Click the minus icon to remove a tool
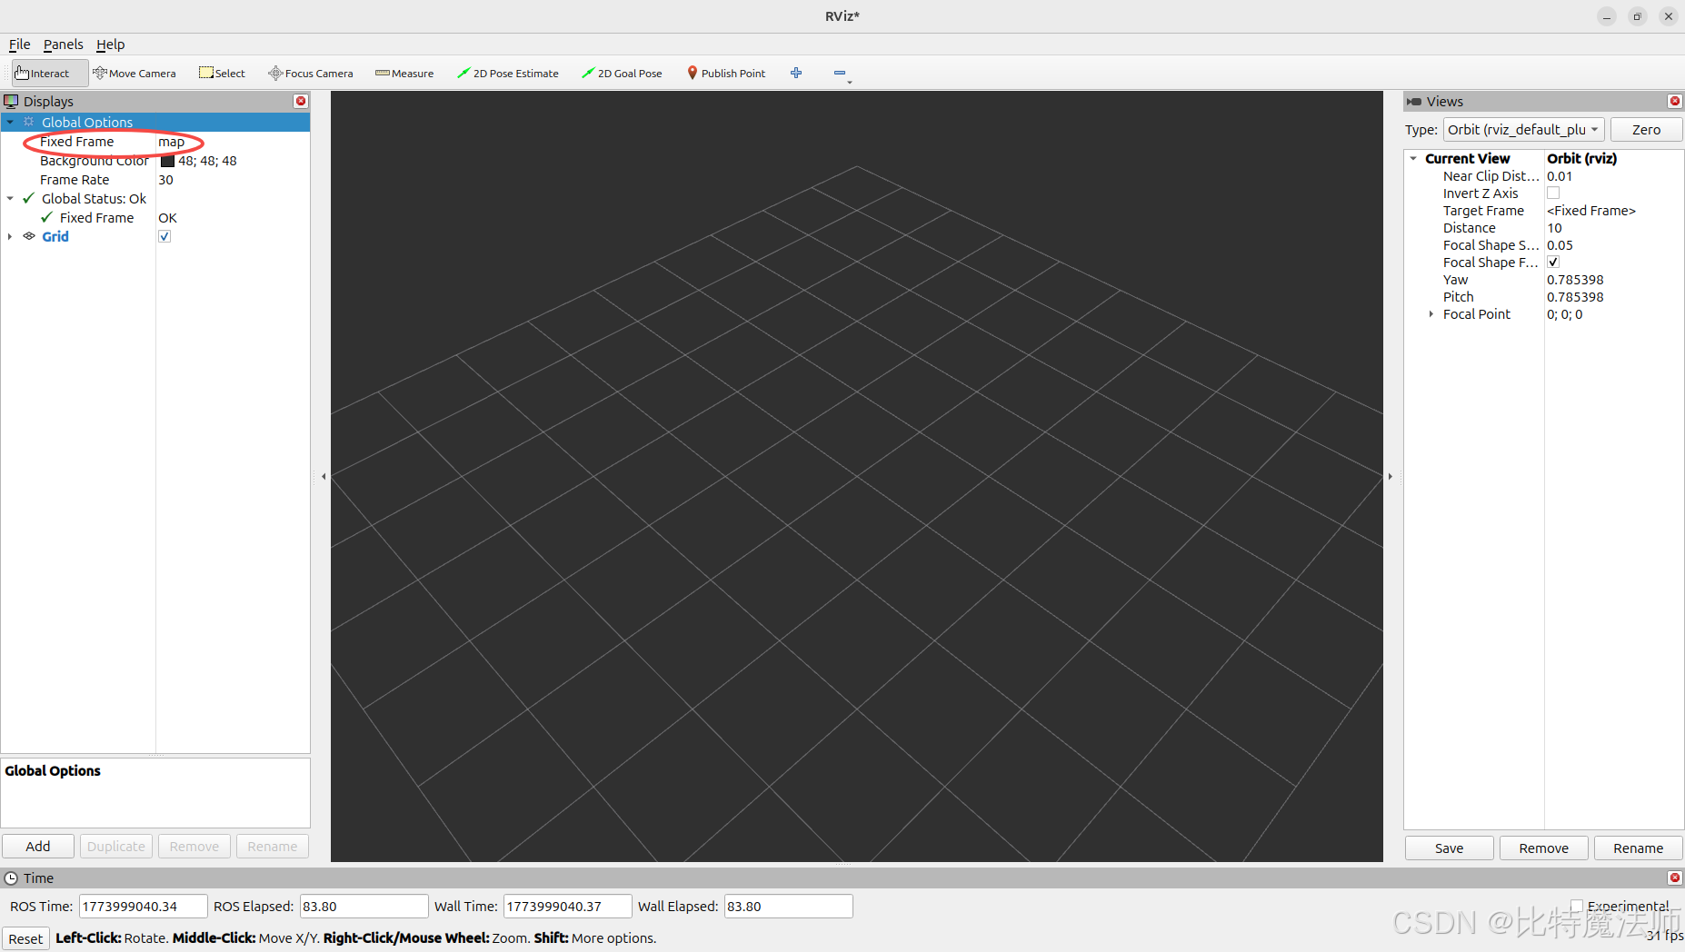This screenshot has height=952, width=1685. pos(840,73)
